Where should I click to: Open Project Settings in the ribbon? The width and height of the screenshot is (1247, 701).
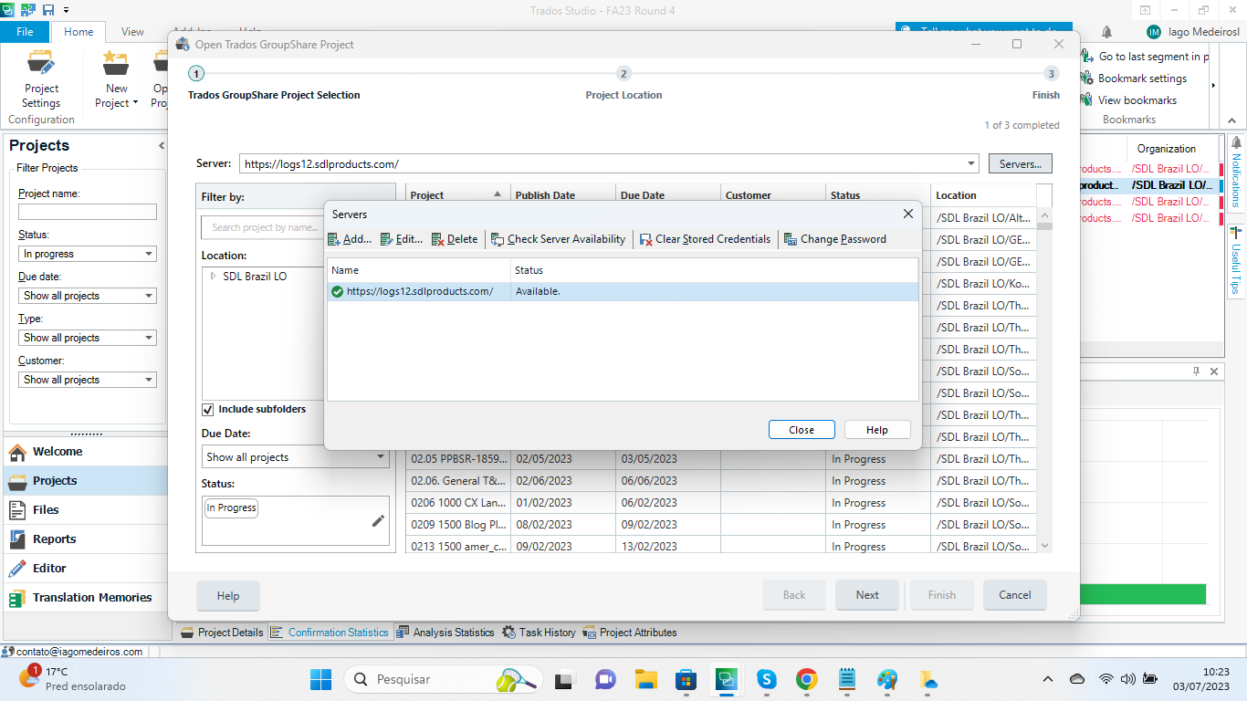[x=41, y=80]
